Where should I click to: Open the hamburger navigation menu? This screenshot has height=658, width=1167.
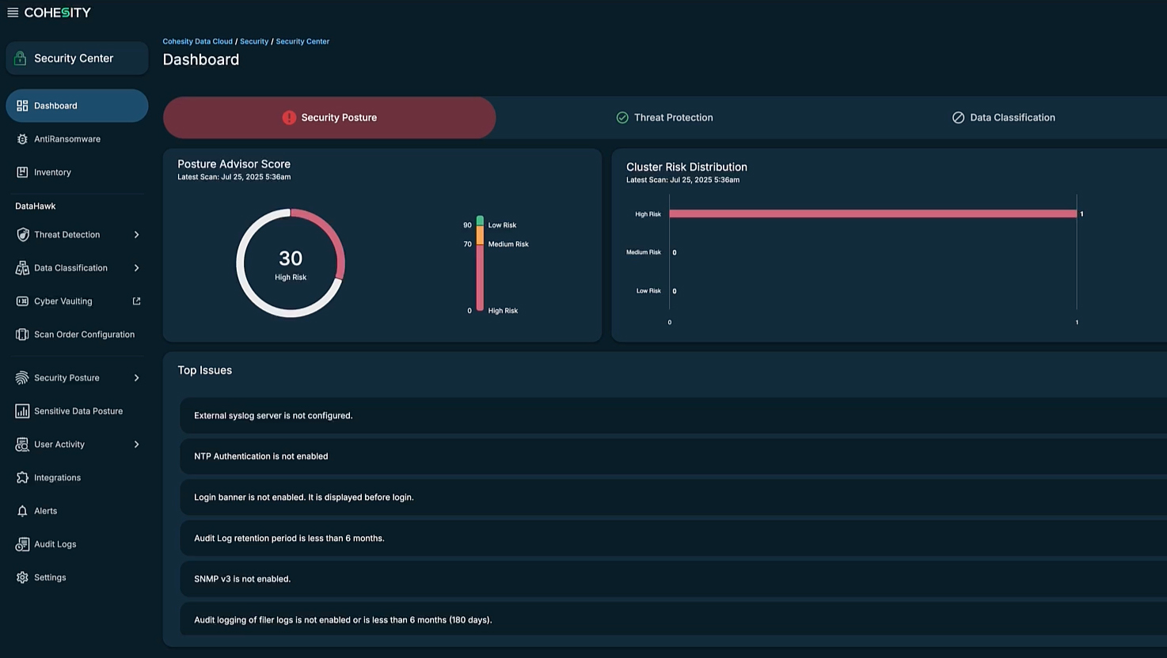13,13
